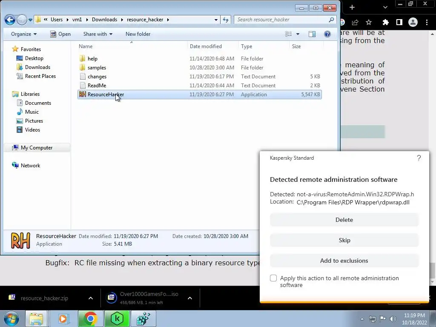The width and height of the screenshot is (436, 327).
Task: Go back with the Explorer back arrow
Action: 10,20
